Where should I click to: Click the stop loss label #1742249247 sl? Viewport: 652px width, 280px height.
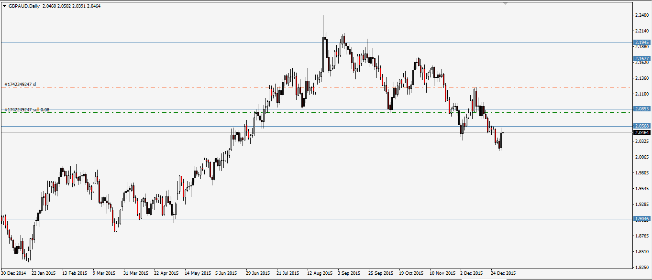pos(20,85)
